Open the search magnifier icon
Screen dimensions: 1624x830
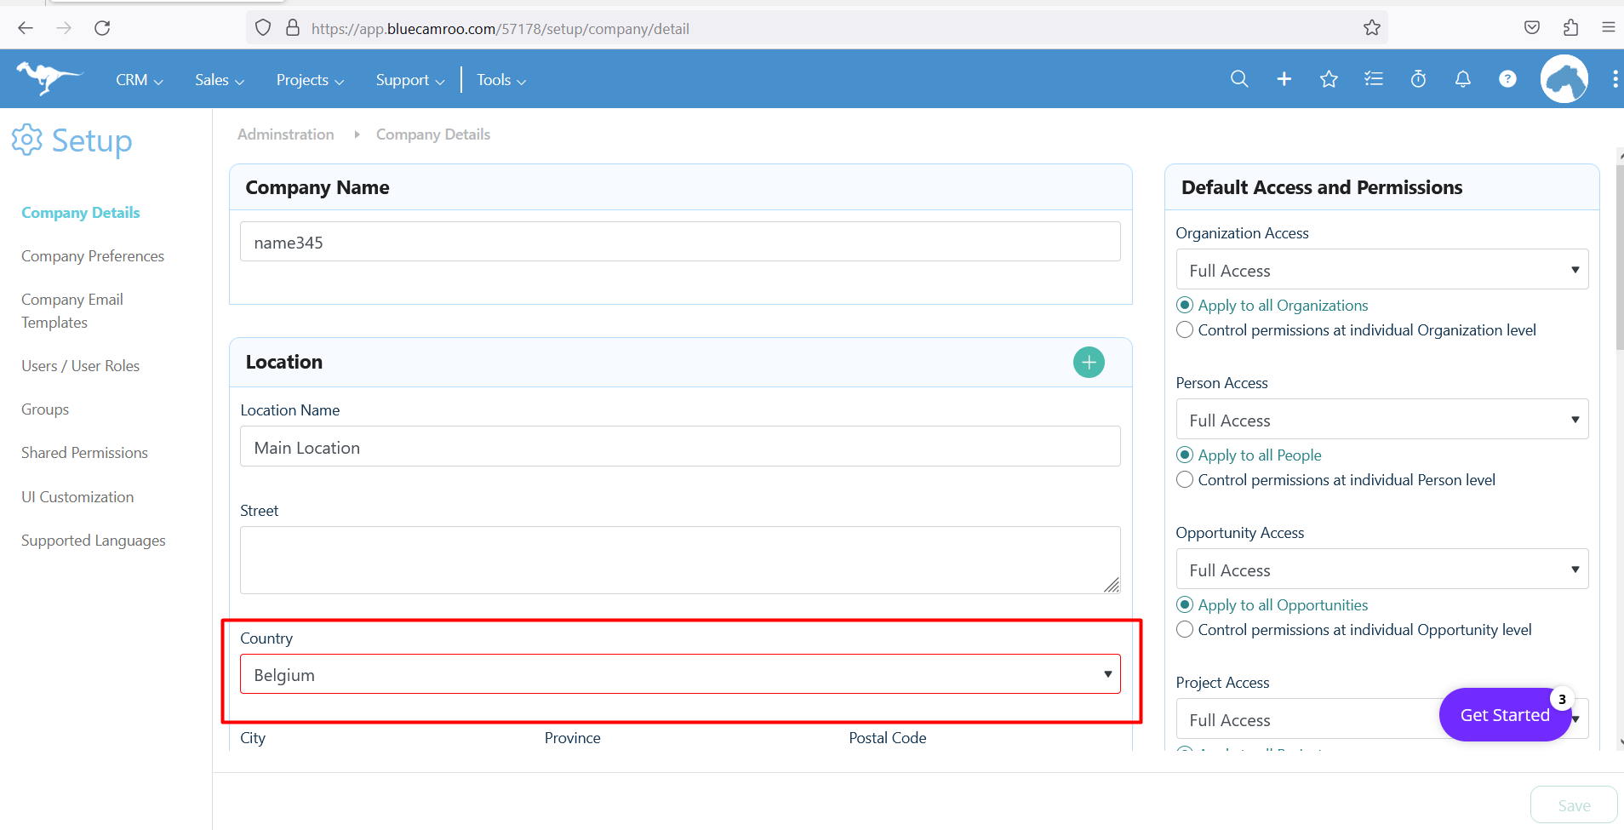click(1239, 79)
